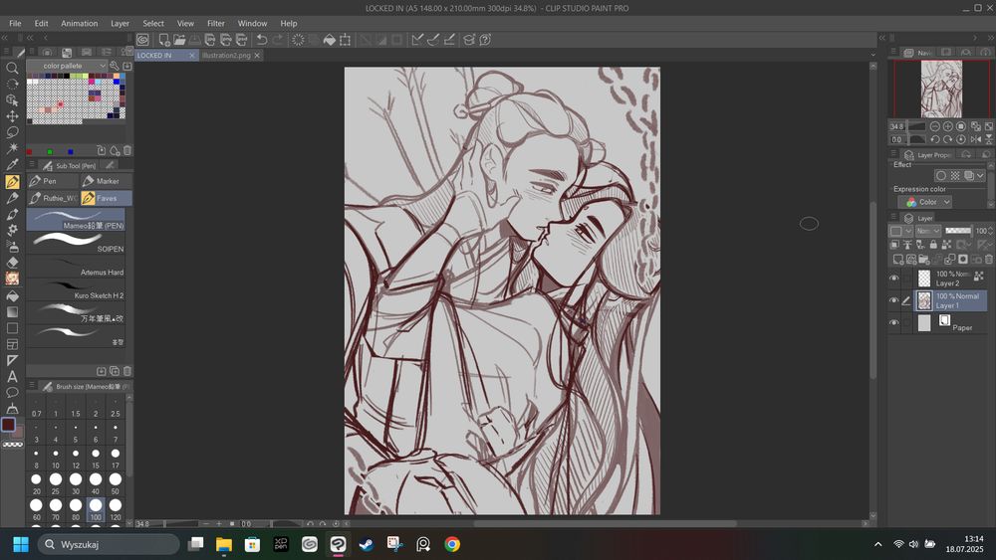Select the Text tool
The image size is (996, 560).
(x=11, y=376)
